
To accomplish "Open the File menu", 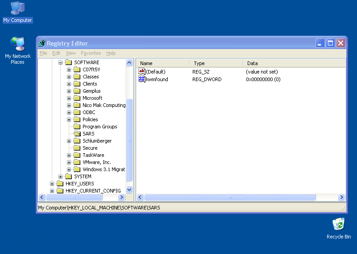I will (x=43, y=53).
